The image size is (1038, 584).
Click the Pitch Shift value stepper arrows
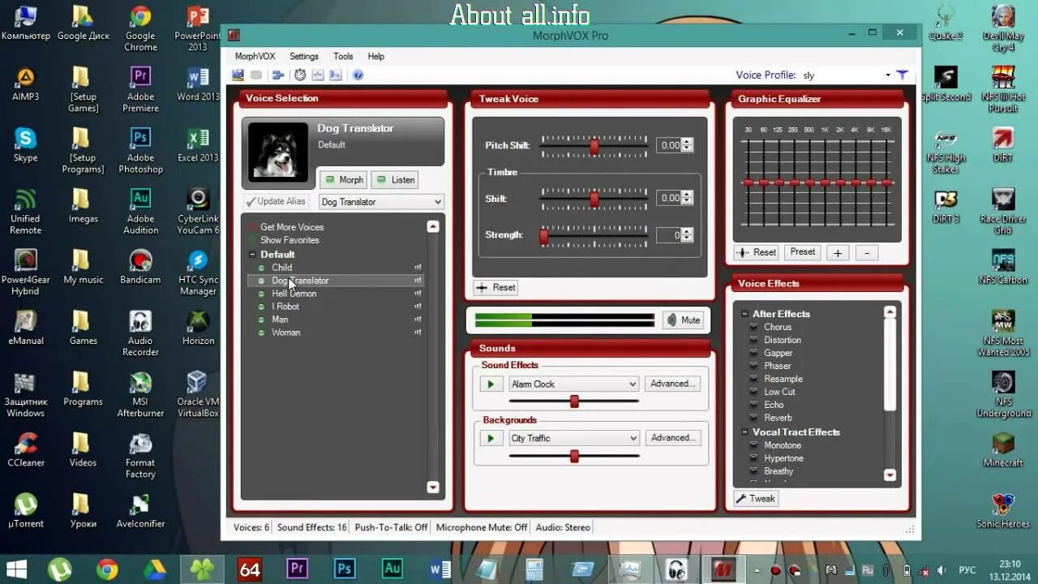[x=688, y=145]
